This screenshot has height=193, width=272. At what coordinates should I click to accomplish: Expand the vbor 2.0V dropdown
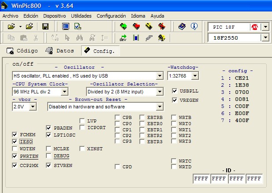click(33, 107)
